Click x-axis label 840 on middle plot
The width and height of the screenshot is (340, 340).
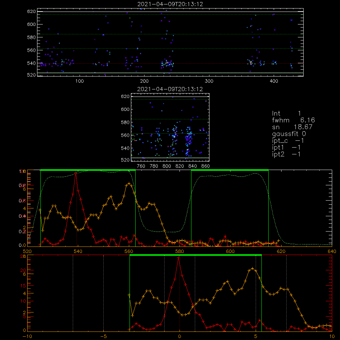[192, 166]
